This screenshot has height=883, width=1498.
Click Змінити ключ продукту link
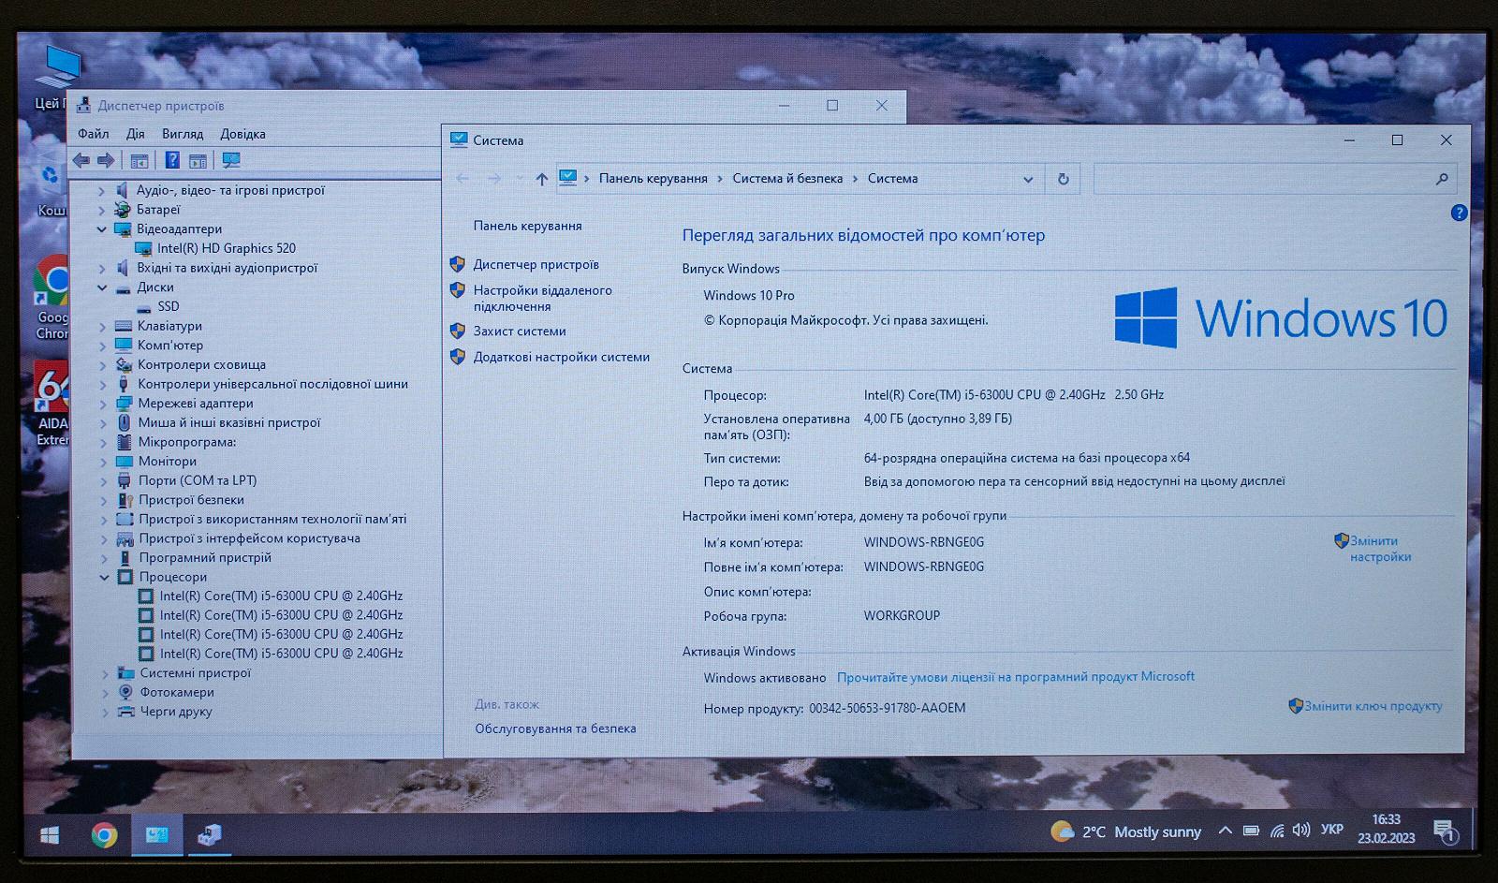coord(1373,706)
